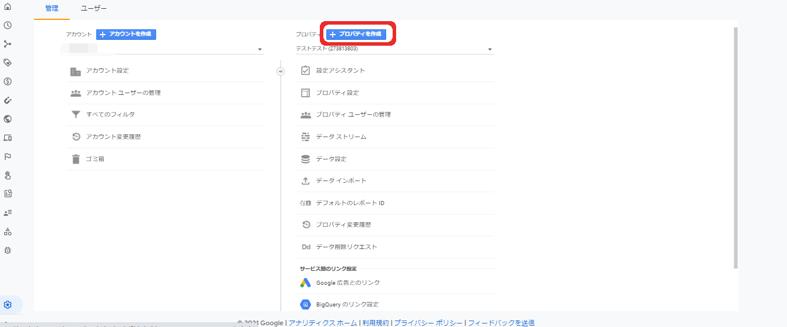Click trash can icon beside ゴミ箱

(x=75, y=159)
